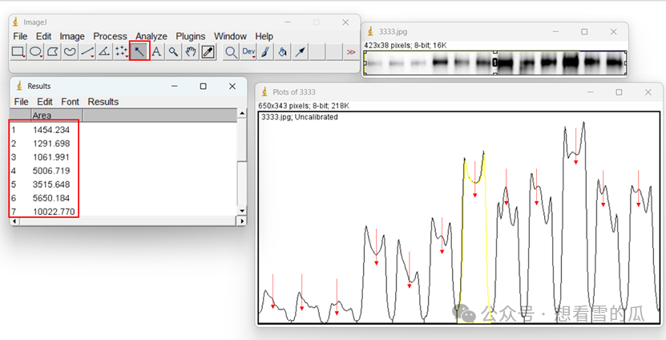
Task: Select the Color picker eyedropper tool
Action: click(x=208, y=52)
